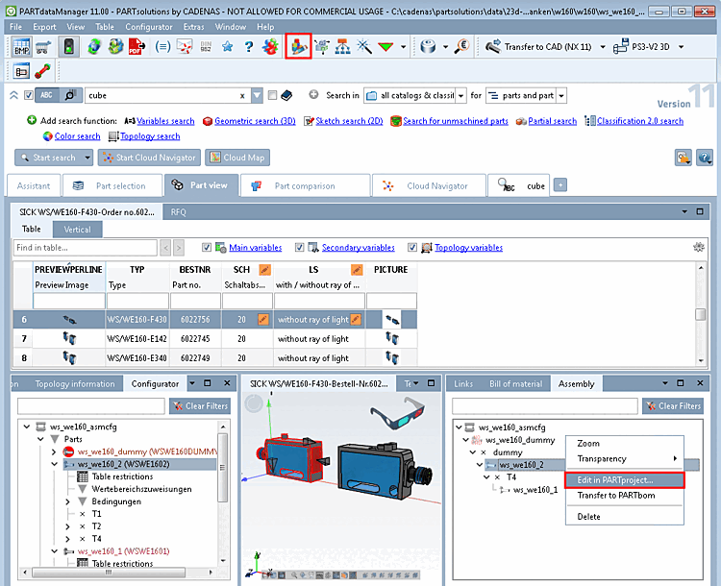Click the green downward triangle icon
The width and height of the screenshot is (721, 586).
385,46
